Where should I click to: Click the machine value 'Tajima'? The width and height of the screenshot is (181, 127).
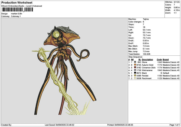146,19
